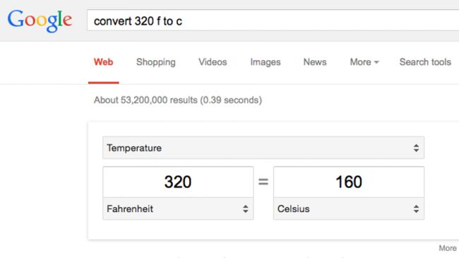
Task: Click the equals sign between values
Action: coord(263,182)
